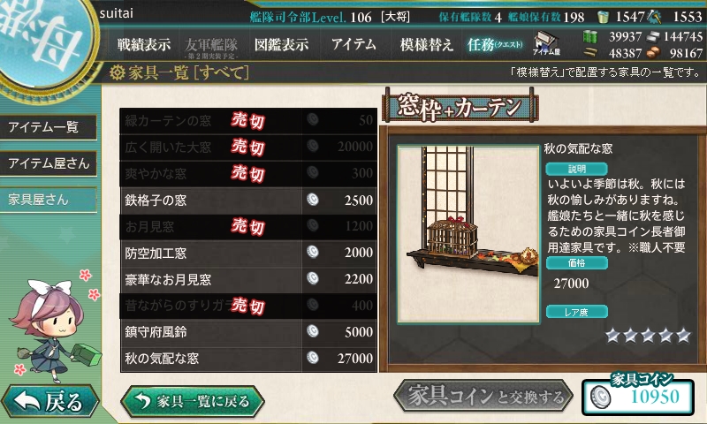Open 戦績表示 in the top menu
This screenshot has height=424, width=707.
coord(144,44)
